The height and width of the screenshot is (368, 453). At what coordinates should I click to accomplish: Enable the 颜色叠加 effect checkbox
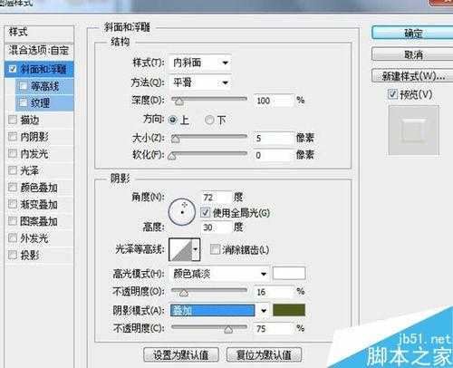tap(13, 188)
